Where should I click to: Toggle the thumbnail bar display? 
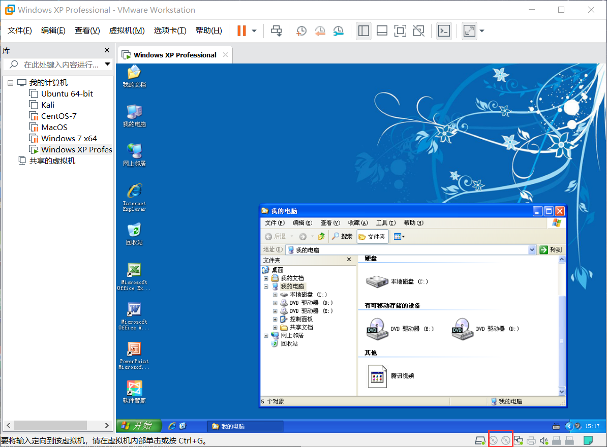tap(382, 31)
